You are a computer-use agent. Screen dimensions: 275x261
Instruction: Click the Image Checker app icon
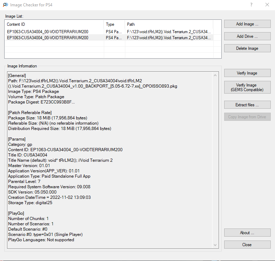coord(5,5)
